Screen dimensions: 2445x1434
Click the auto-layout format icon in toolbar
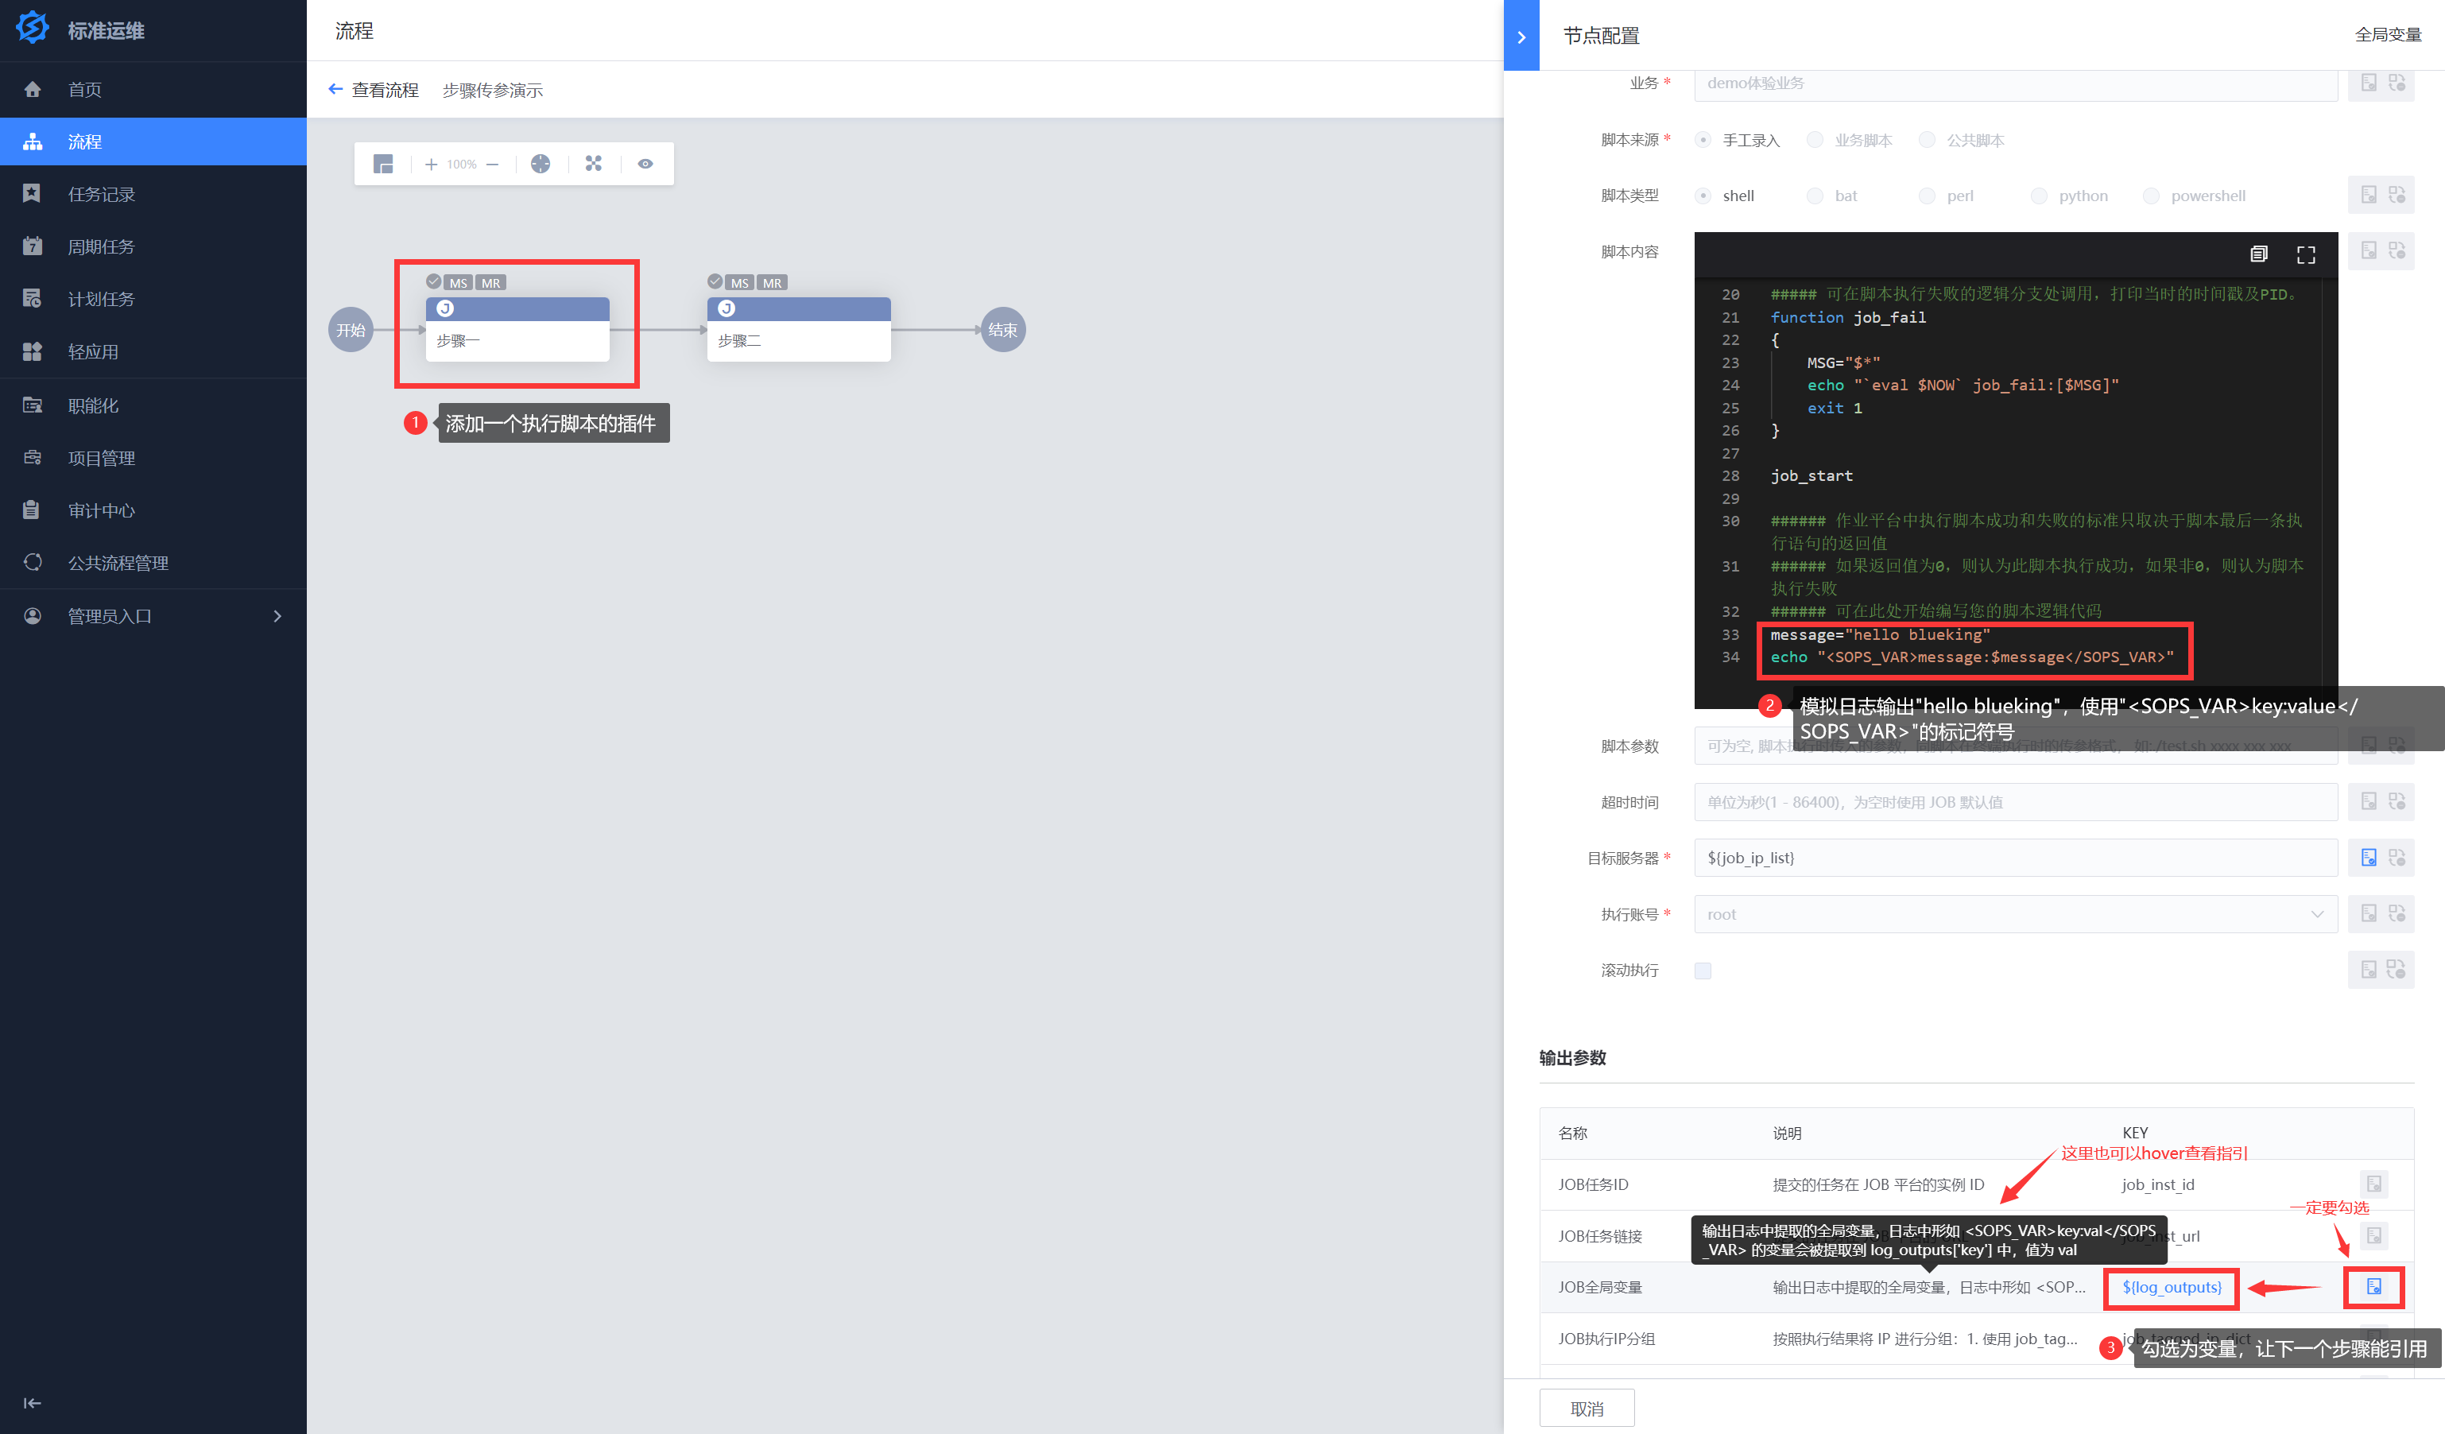point(594,164)
